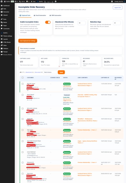The width and height of the screenshot is (126, 183).
Task: Click the Contacted status badge
Action: [x=67, y=95]
